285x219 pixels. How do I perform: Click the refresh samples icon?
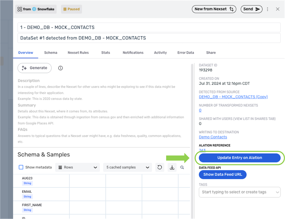pyautogui.click(x=160, y=167)
